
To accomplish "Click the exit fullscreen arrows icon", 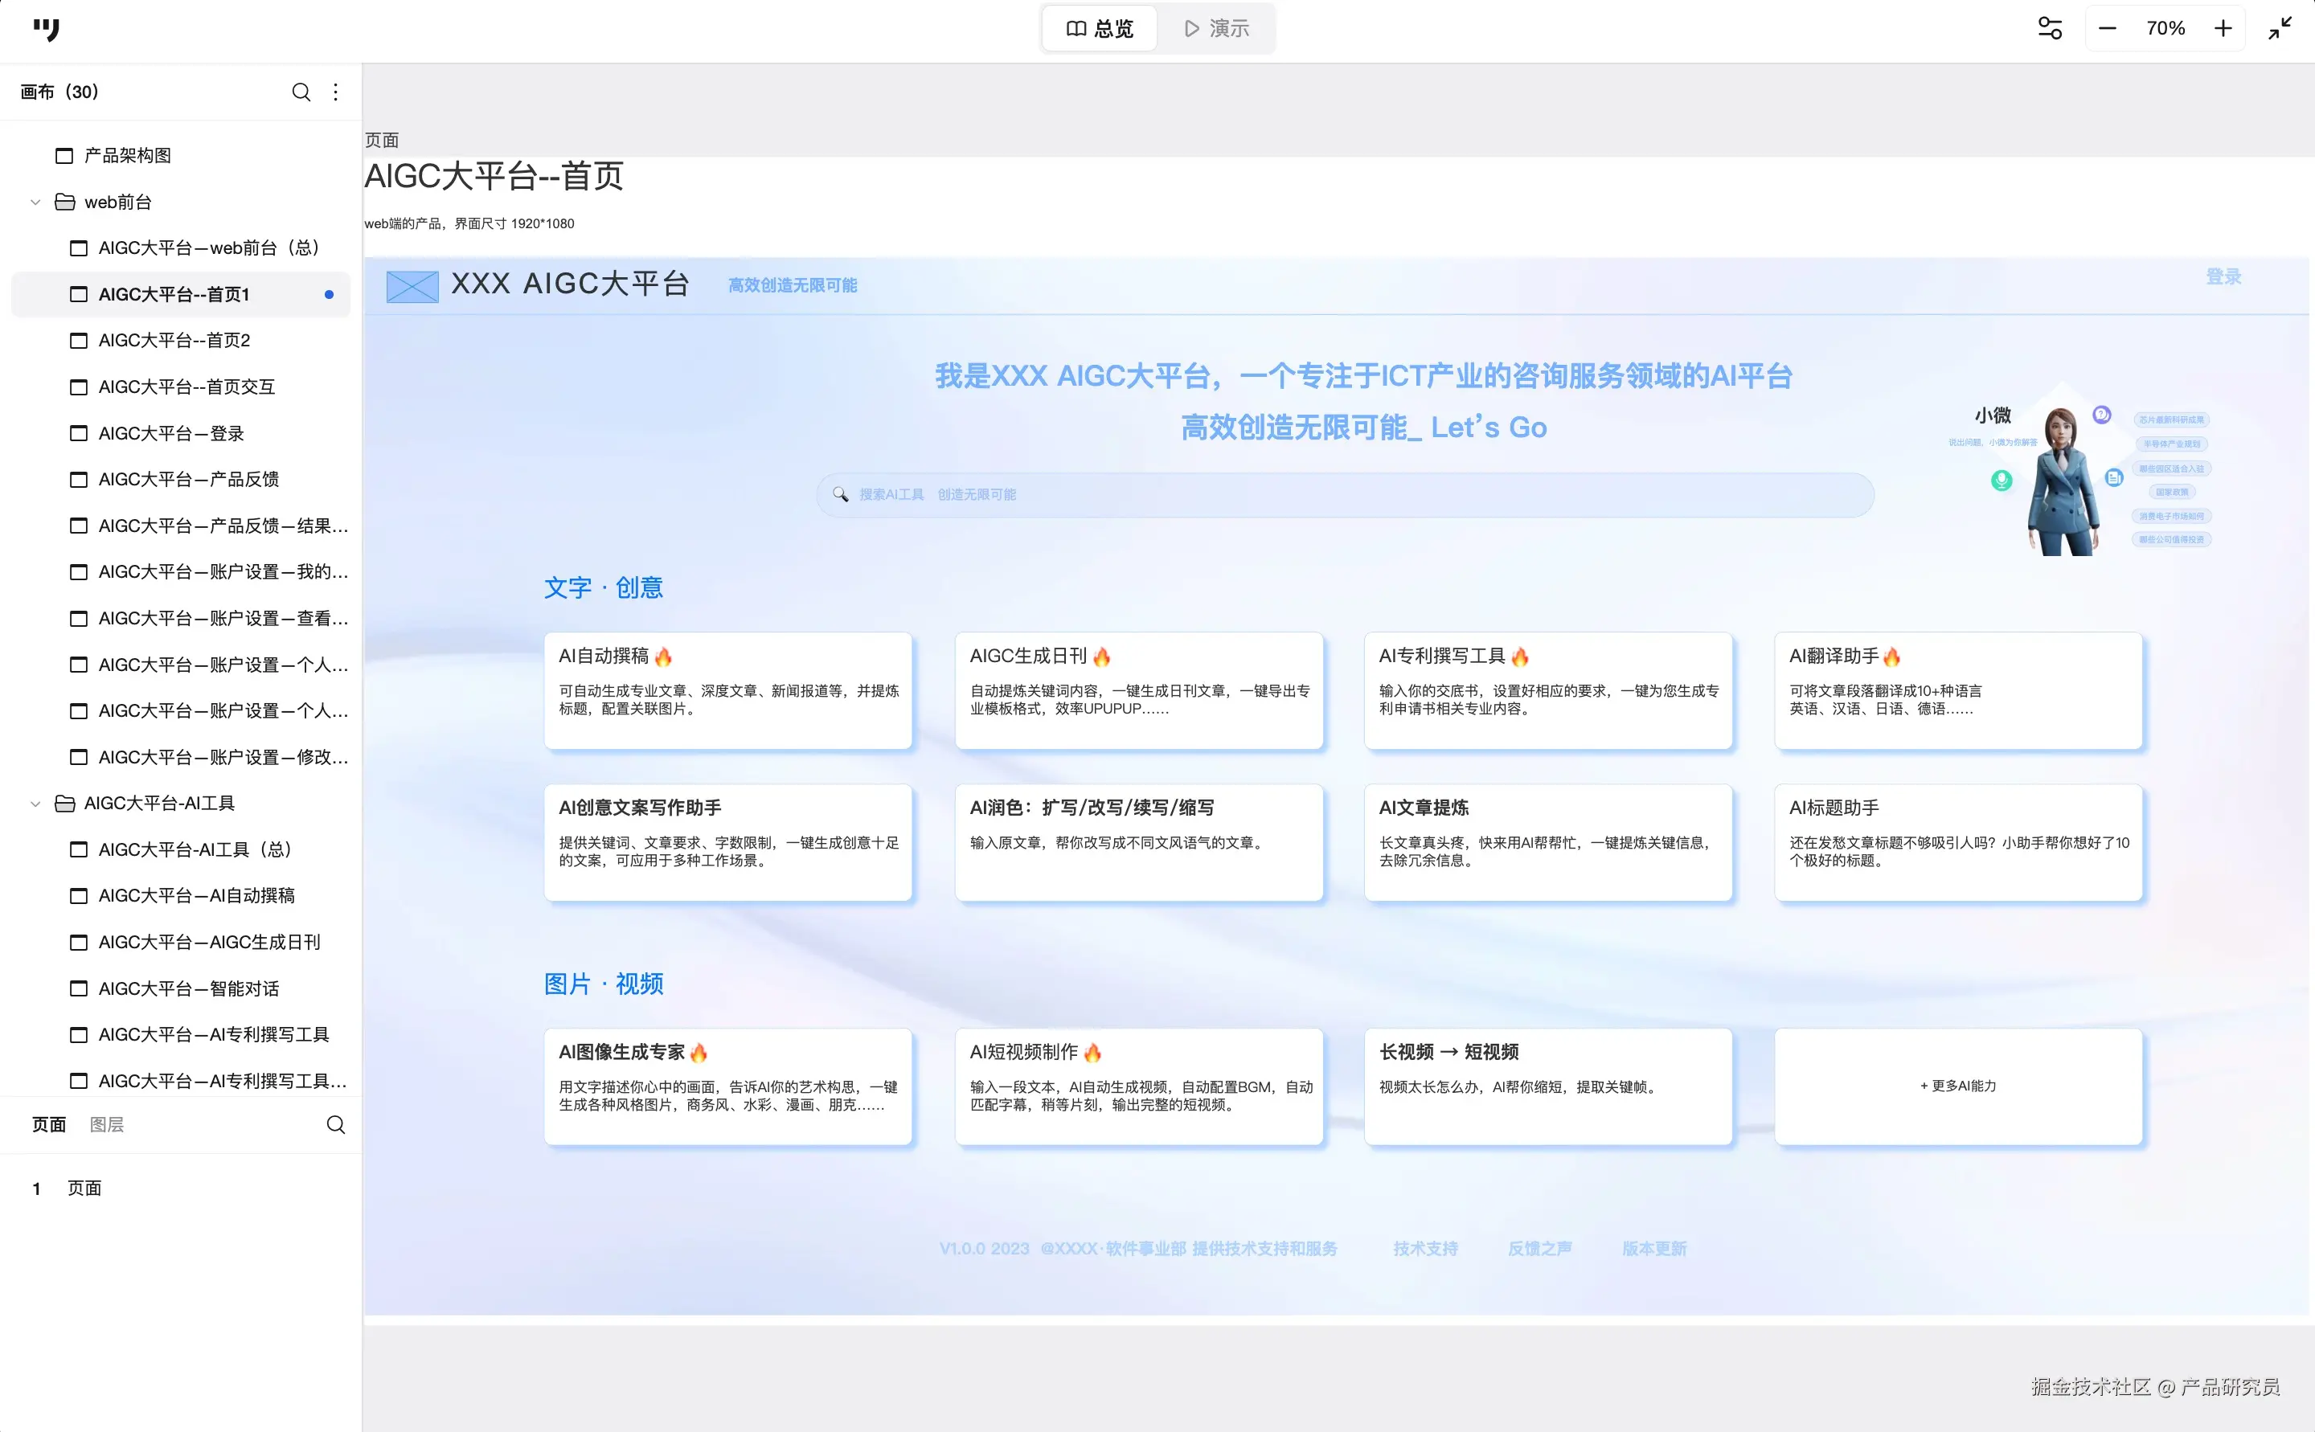I will click(x=2280, y=28).
